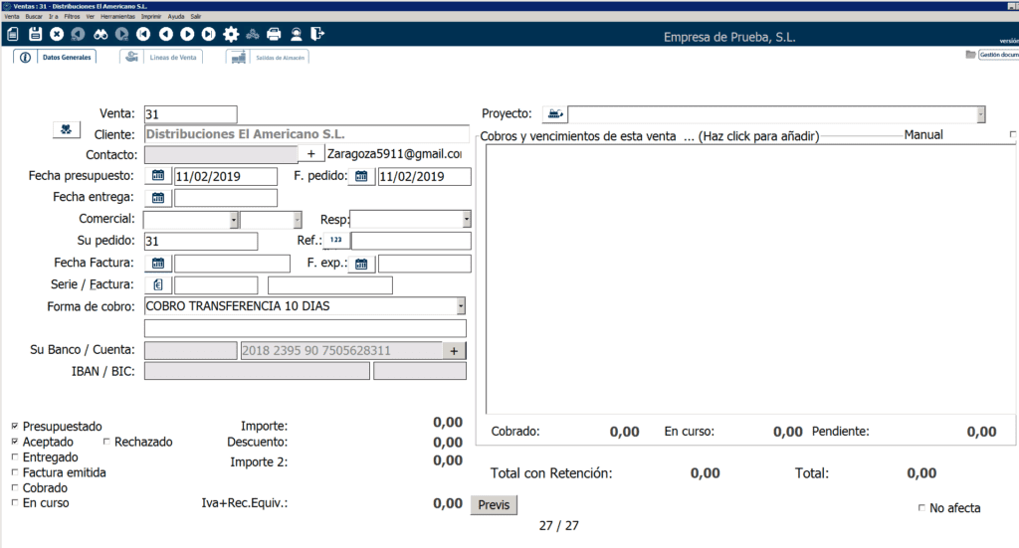
Task: Click the exit door toolbar icon
Action: coord(316,34)
